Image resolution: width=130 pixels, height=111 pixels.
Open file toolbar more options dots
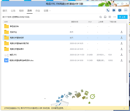pyautogui.click(x=115, y=17)
